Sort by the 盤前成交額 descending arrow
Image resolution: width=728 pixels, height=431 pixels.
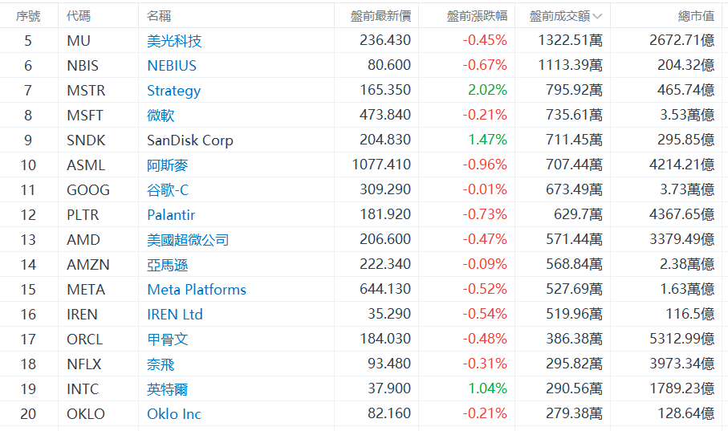pyautogui.click(x=597, y=16)
